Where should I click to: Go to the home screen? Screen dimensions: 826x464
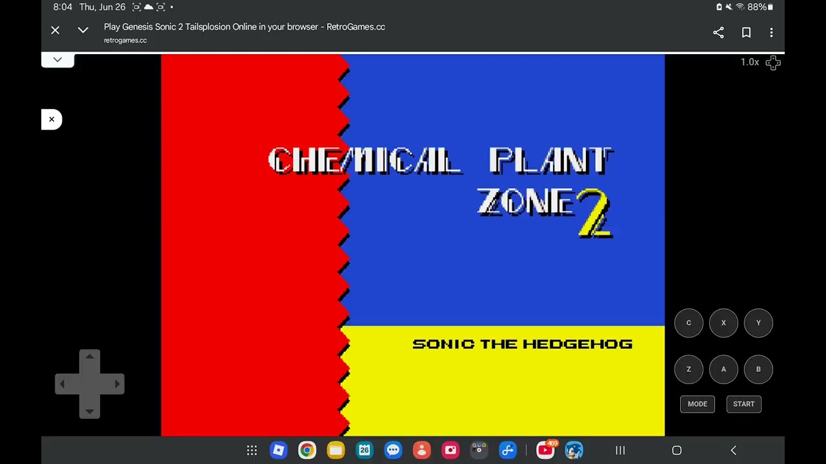coord(677,450)
